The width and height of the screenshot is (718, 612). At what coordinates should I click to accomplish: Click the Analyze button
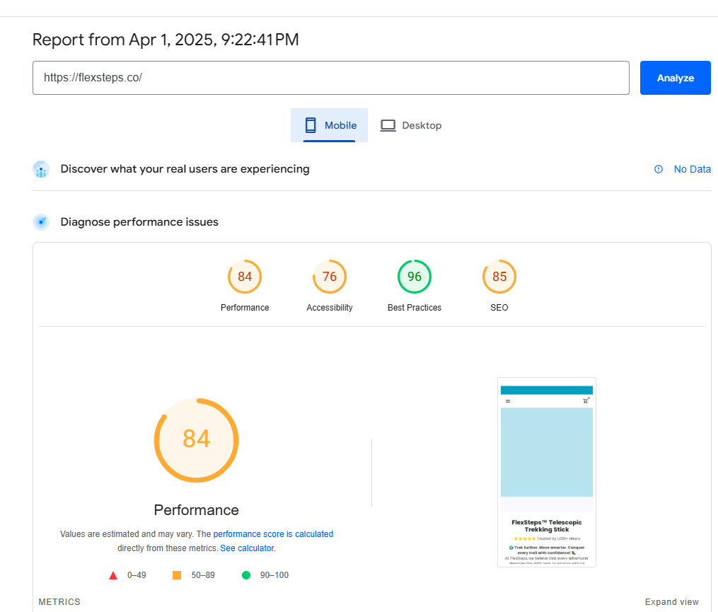click(x=675, y=78)
